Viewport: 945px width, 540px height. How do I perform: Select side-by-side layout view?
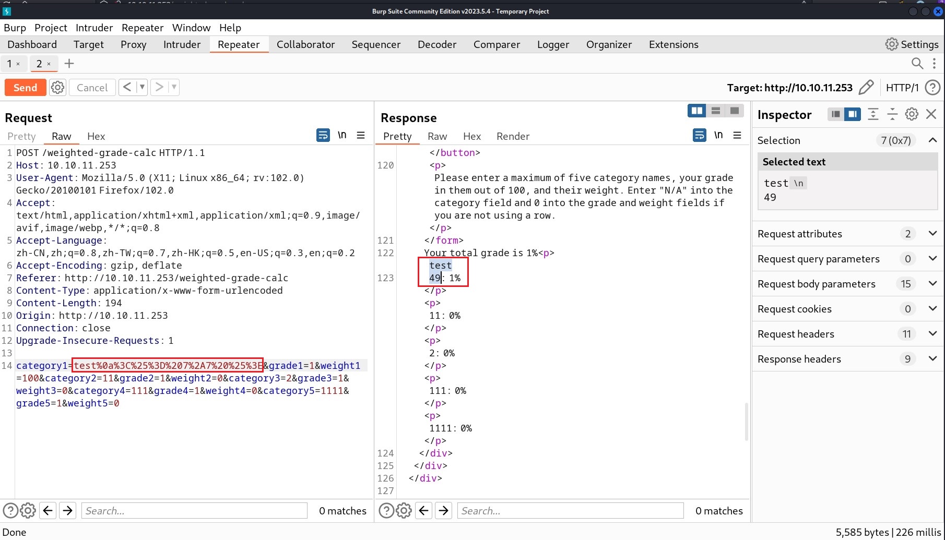[696, 111]
